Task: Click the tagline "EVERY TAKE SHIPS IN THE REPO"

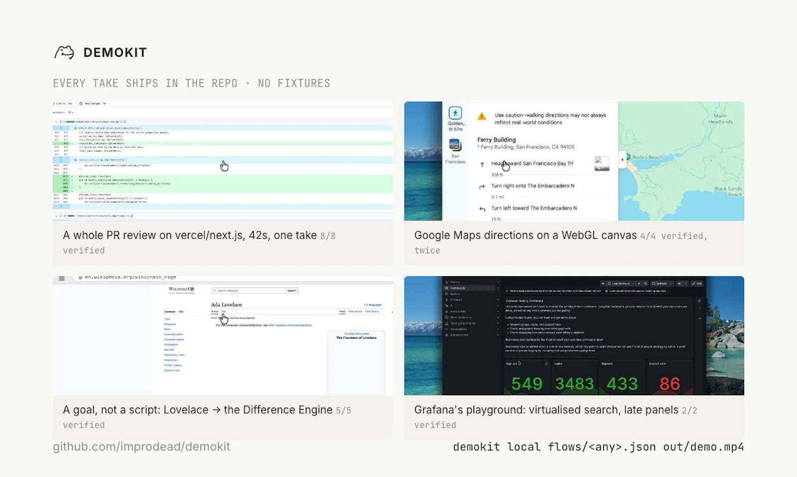Action: 145,83
